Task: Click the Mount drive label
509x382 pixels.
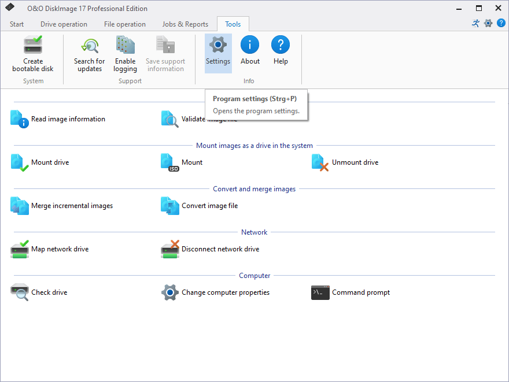Action: pos(50,162)
